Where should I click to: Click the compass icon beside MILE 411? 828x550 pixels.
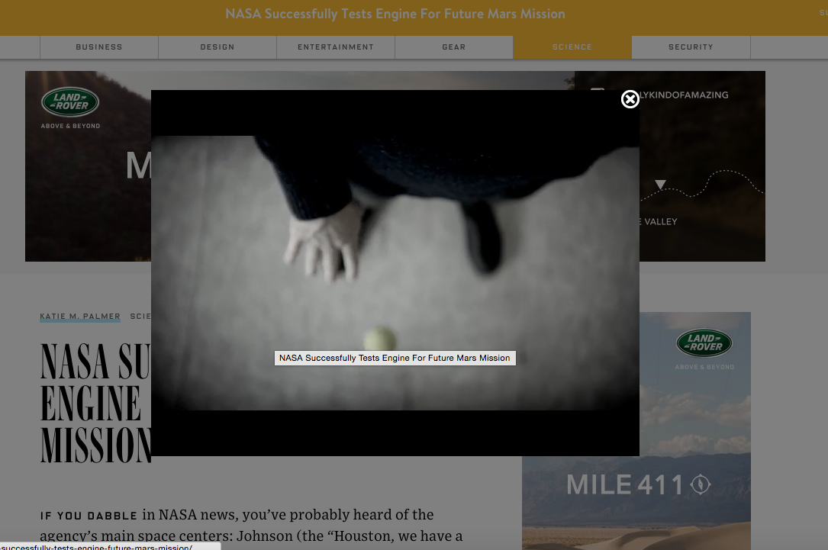pos(701,484)
